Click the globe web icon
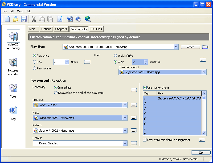213x163 pixels. (88, 19)
